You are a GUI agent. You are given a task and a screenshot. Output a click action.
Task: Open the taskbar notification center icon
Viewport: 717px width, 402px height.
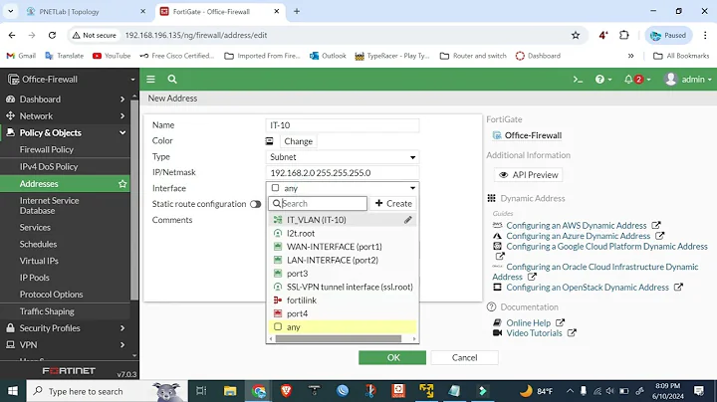[699, 391]
